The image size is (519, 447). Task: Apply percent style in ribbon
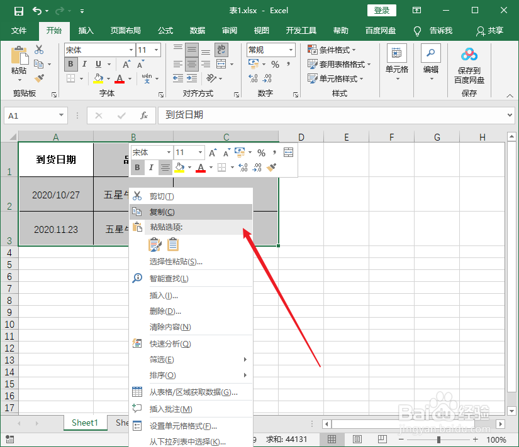tap(275, 64)
